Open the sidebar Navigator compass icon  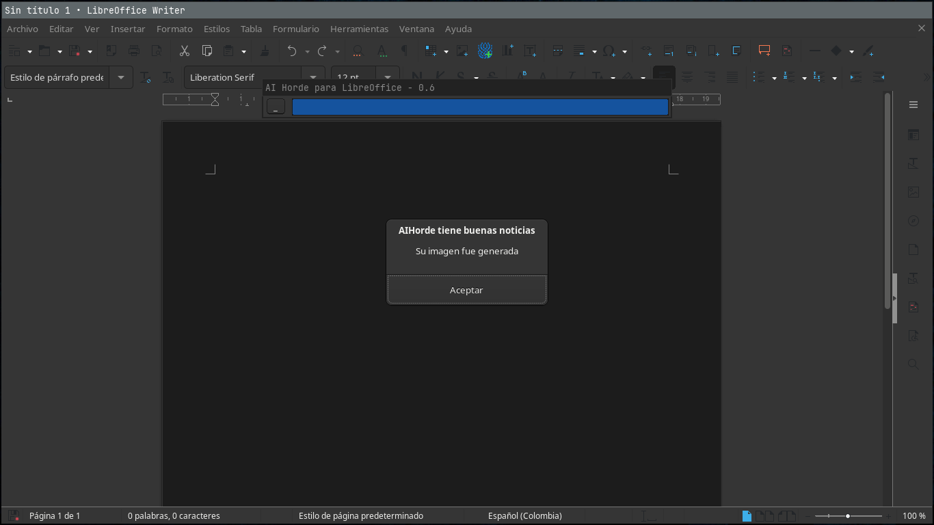913,221
